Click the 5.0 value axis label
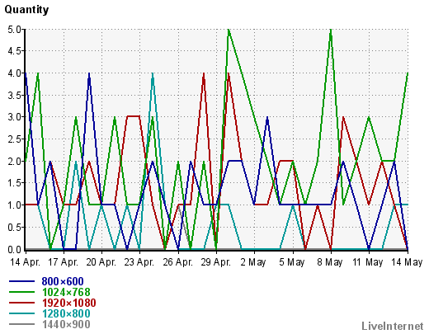 click(15, 29)
